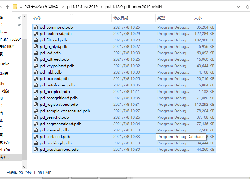Click the lower pin icon in sidebar
Viewport: 250px width, 179px height.
click(x=19, y=25)
